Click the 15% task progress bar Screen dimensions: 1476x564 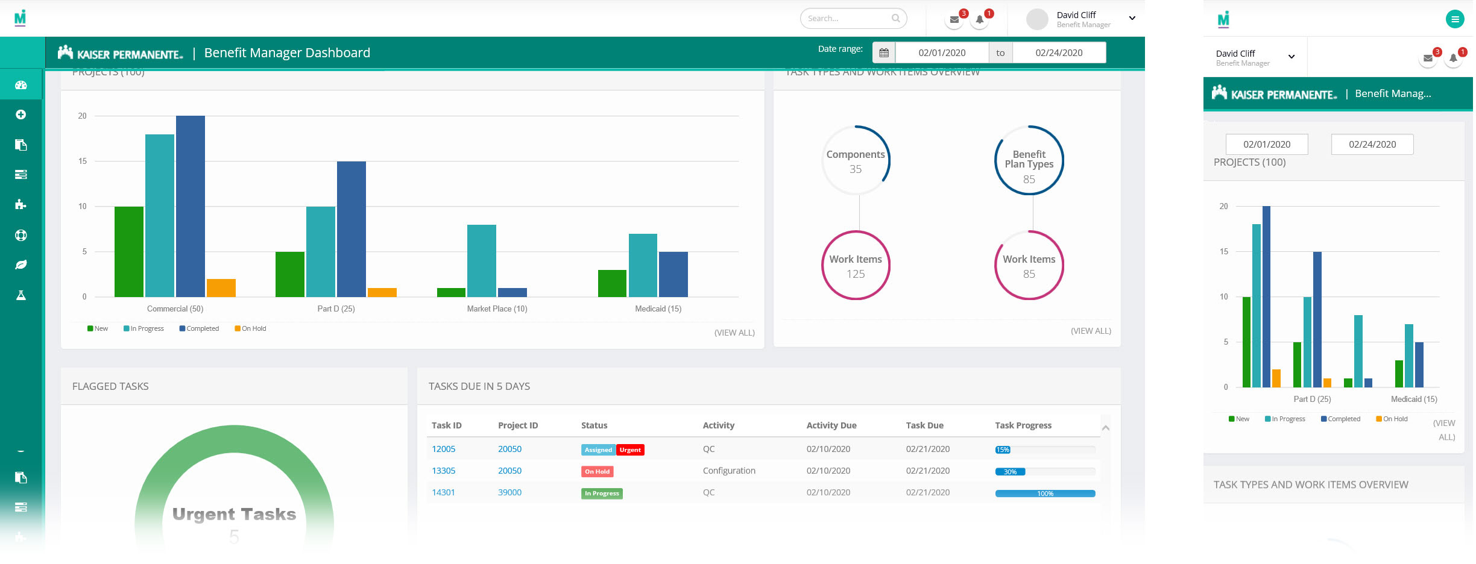[1045, 450]
